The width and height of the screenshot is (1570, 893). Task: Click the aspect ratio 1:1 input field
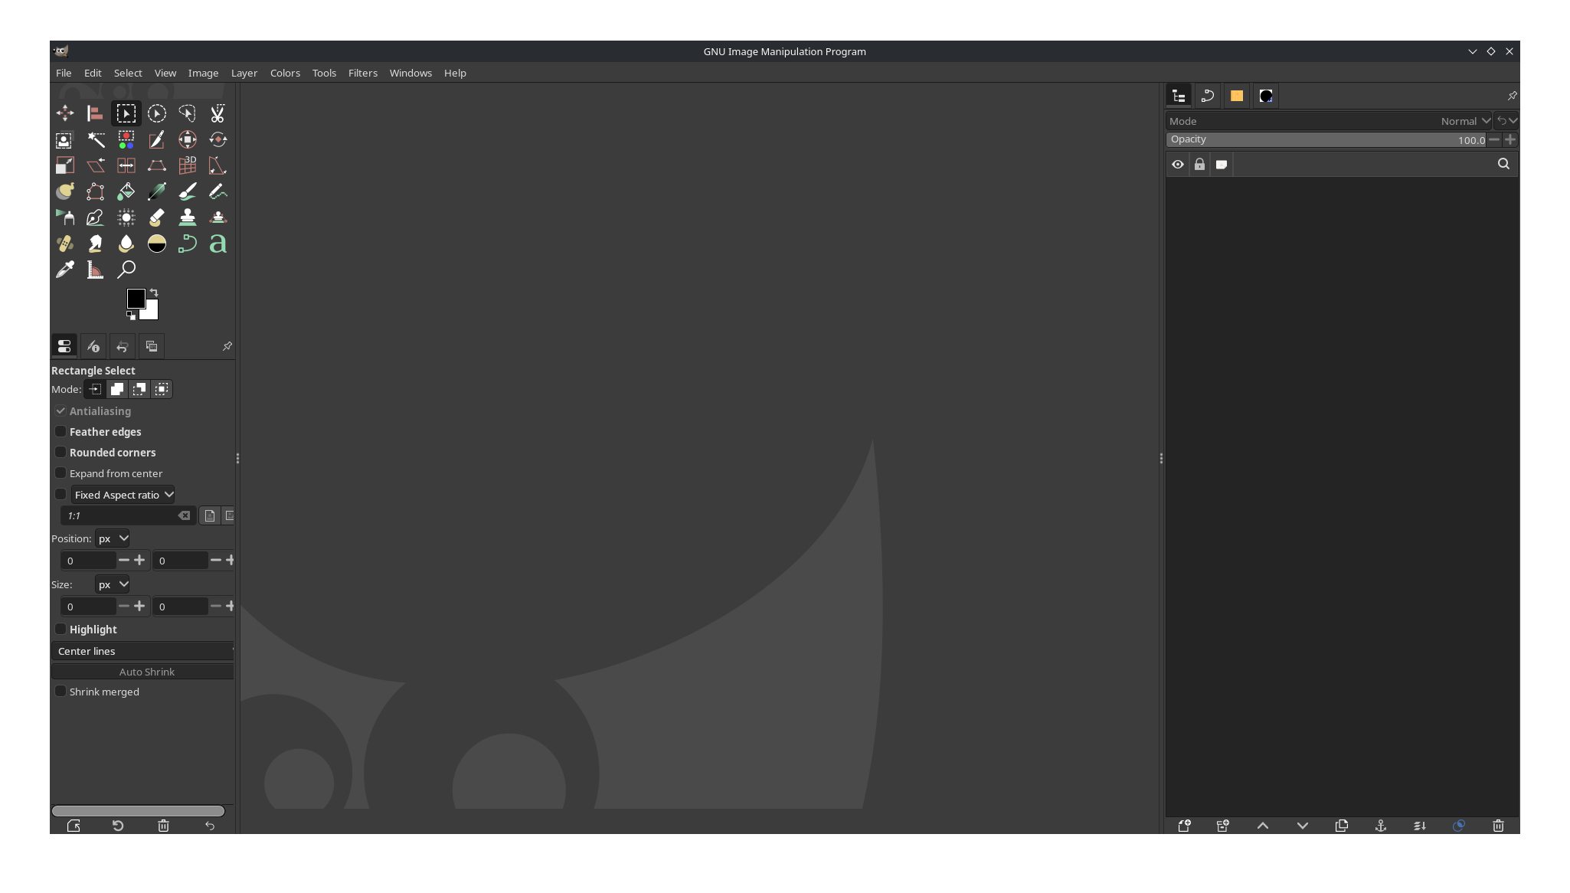tap(121, 515)
